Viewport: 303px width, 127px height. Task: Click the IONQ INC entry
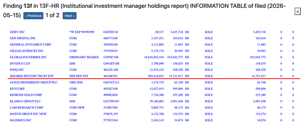(17, 70)
